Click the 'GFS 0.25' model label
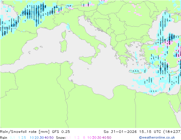Screen dimensions: 181x140 point(61,132)
